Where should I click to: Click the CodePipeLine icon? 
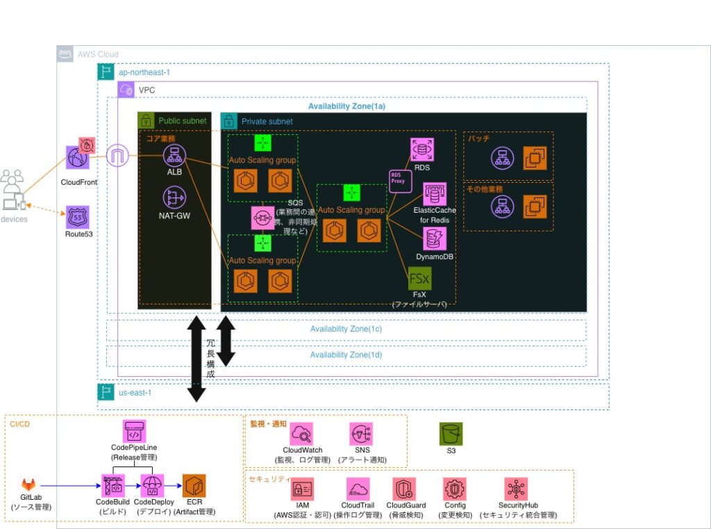click(134, 432)
